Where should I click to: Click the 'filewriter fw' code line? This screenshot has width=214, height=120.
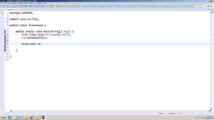click(x=31, y=44)
